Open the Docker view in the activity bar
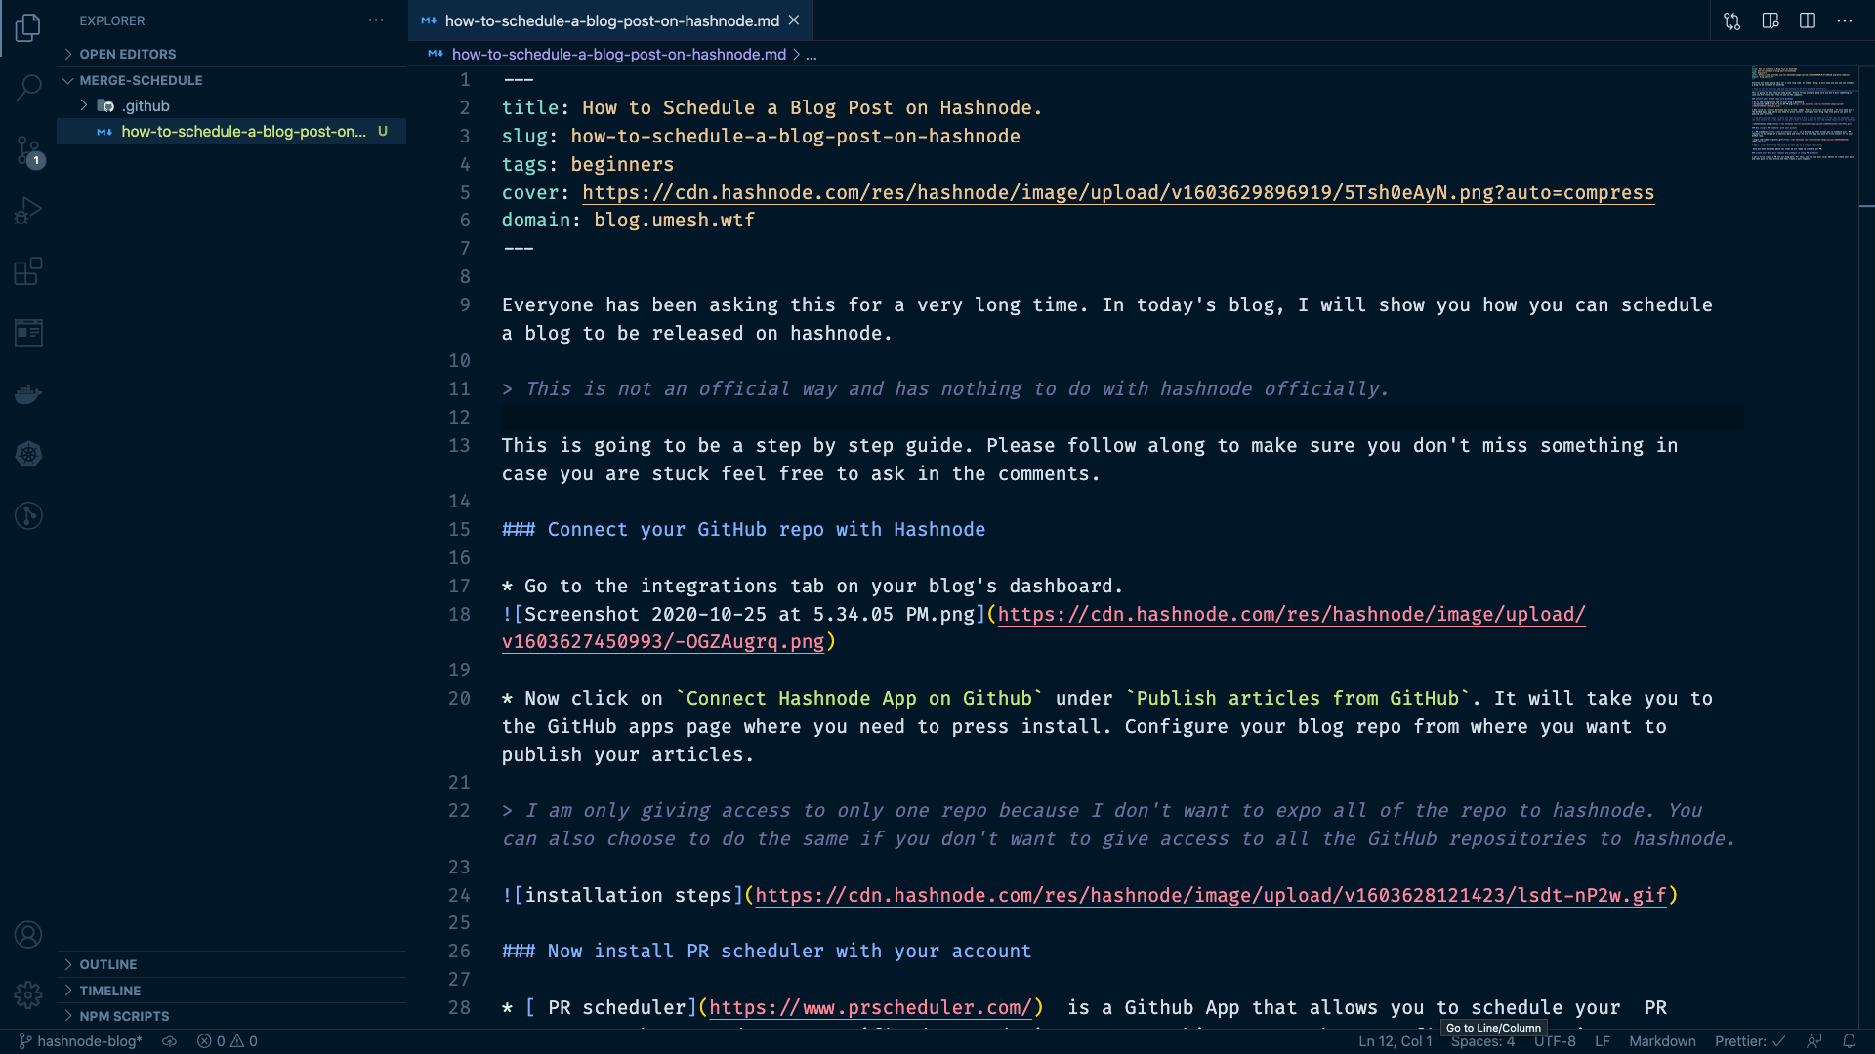Image resolution: width=1875 pixels, height=1054 pixels. 28,393
